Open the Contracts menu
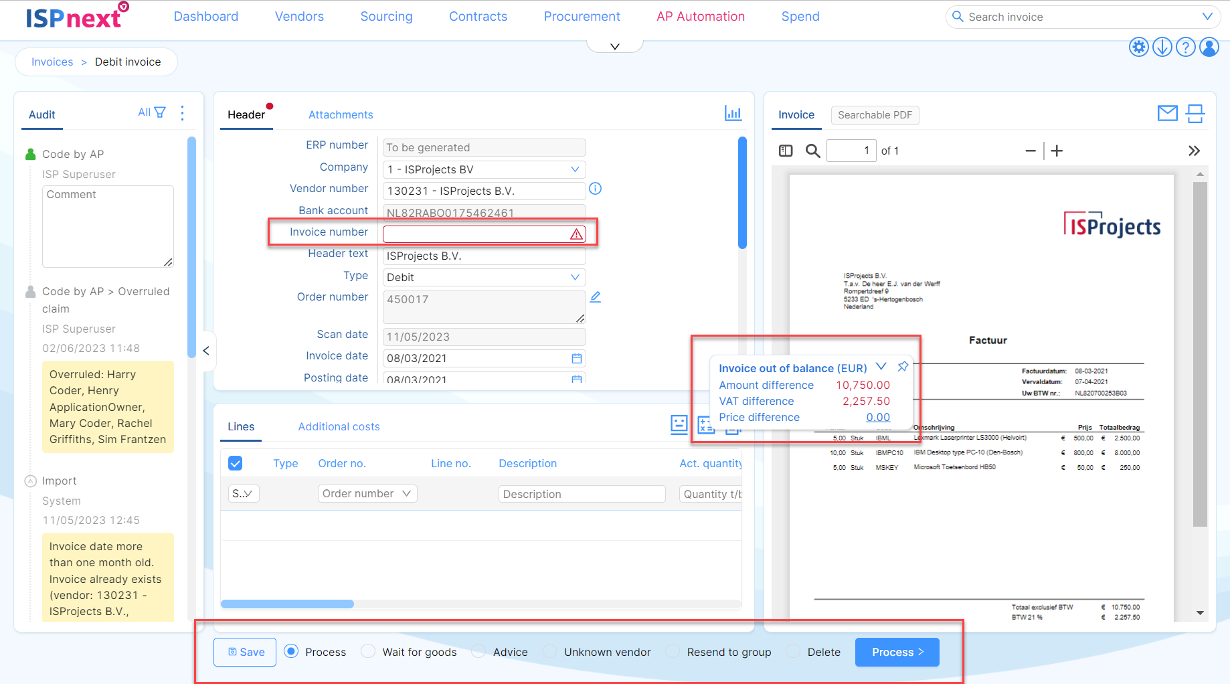This screenshot has width=1230, height=684. click(x=478, y=17)
